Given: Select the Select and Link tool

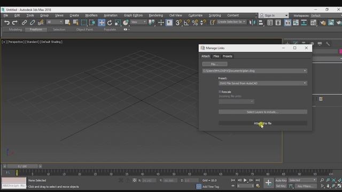Looking at the screenshot, I should point(24,22).
